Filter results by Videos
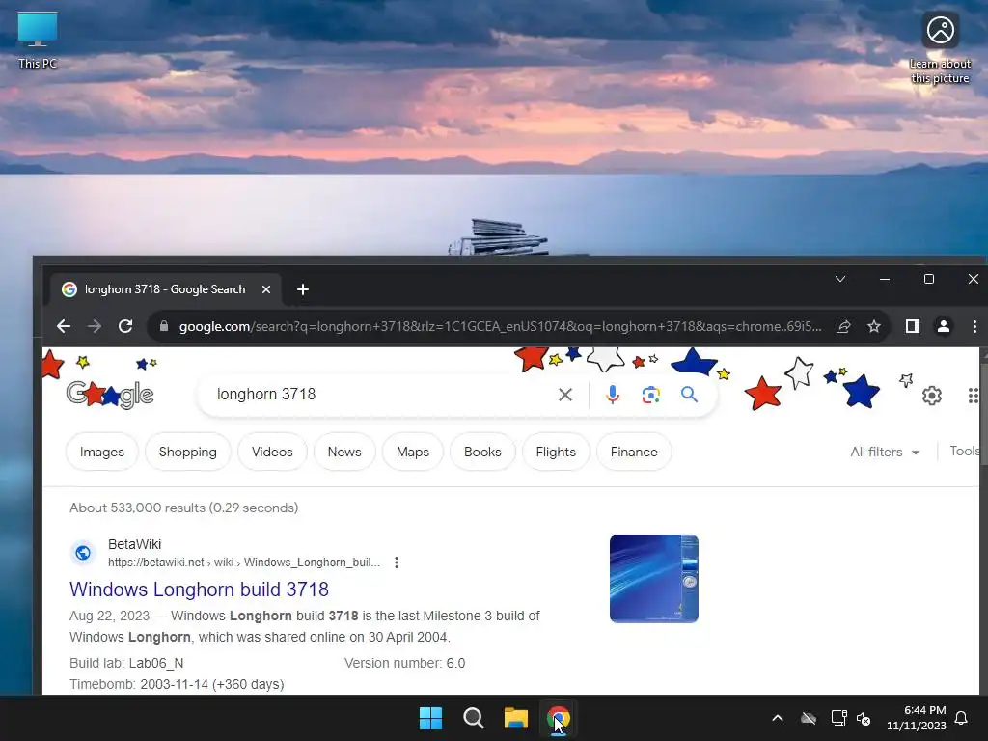This screenshot has width=988, height=741. [x=272, y=452]
